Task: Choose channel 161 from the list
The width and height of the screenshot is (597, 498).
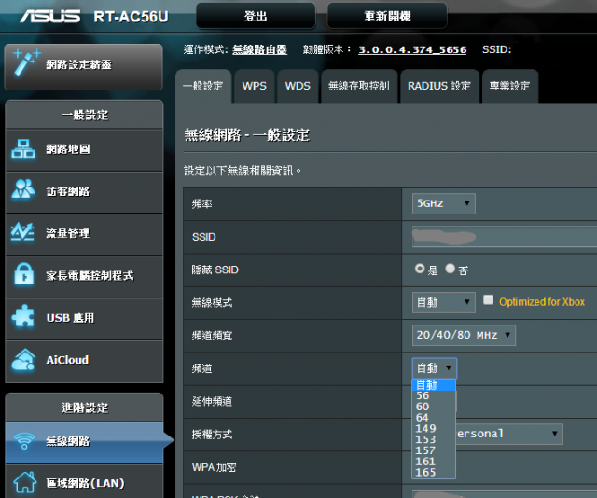Action: point(434,462)
